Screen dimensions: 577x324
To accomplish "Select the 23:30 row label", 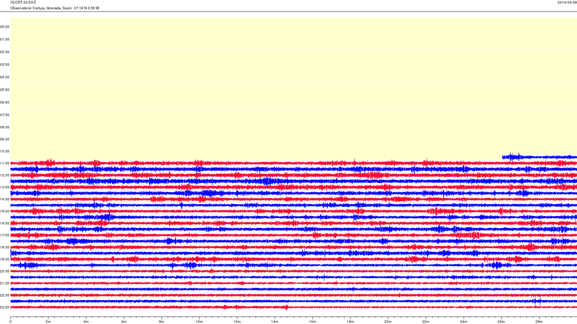I will point(5,307).
